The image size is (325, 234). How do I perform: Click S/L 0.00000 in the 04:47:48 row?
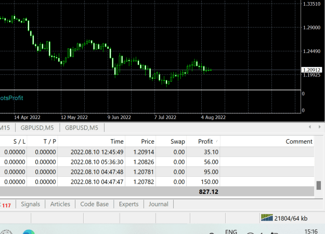(x=15, y=172)
